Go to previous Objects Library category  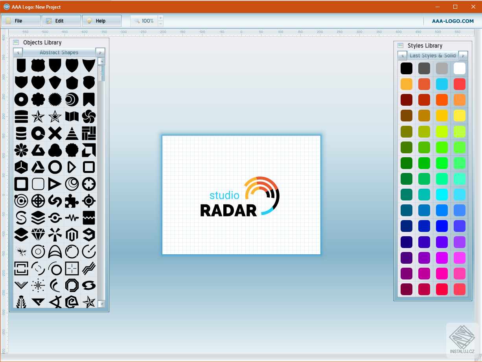point(18,52)
